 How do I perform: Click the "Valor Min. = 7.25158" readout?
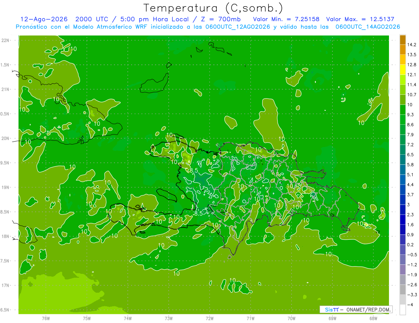point(286,19)
